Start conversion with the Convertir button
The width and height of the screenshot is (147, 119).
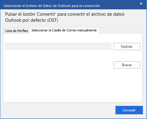(x=129, y=110)
